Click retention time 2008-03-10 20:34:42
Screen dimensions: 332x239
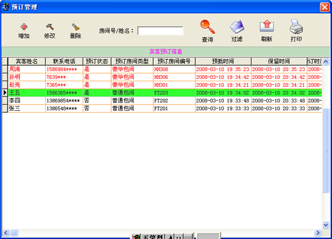point(279,77)
